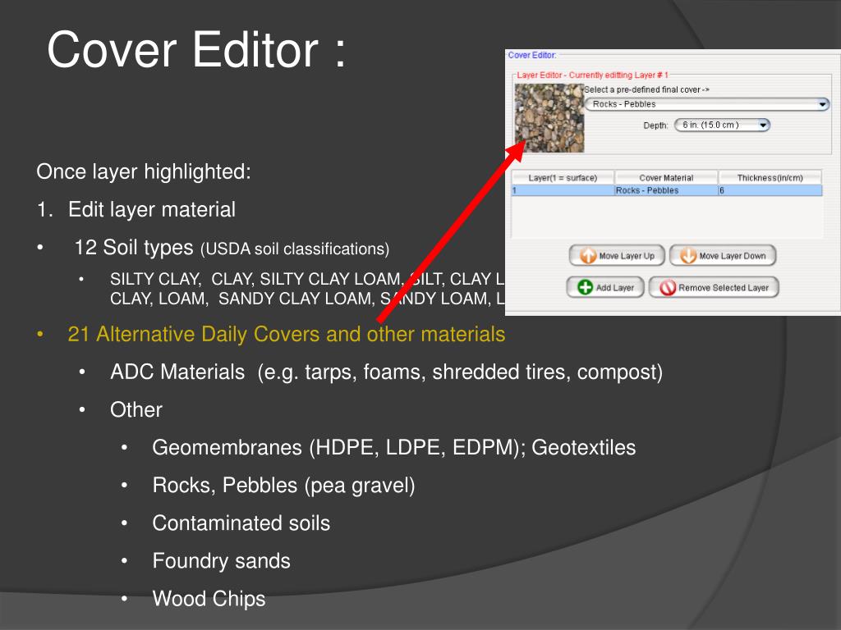Click the Remove Selected Layer button label

click(724, 288)
